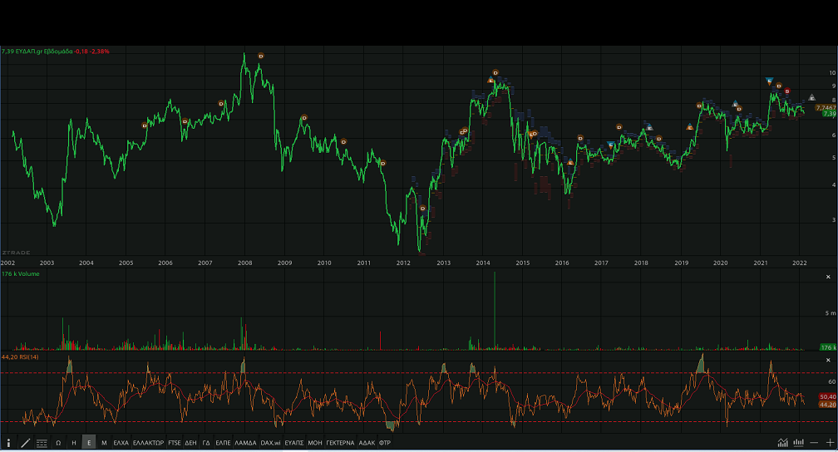Image resolution: width=838 pixels, height=452 pixels.
Task: Open the indicators bar-chart icon
Action: [799, 443]
